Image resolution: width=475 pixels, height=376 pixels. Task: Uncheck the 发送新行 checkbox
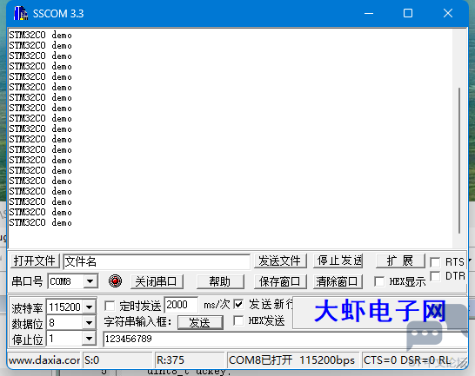pos(238,304)
